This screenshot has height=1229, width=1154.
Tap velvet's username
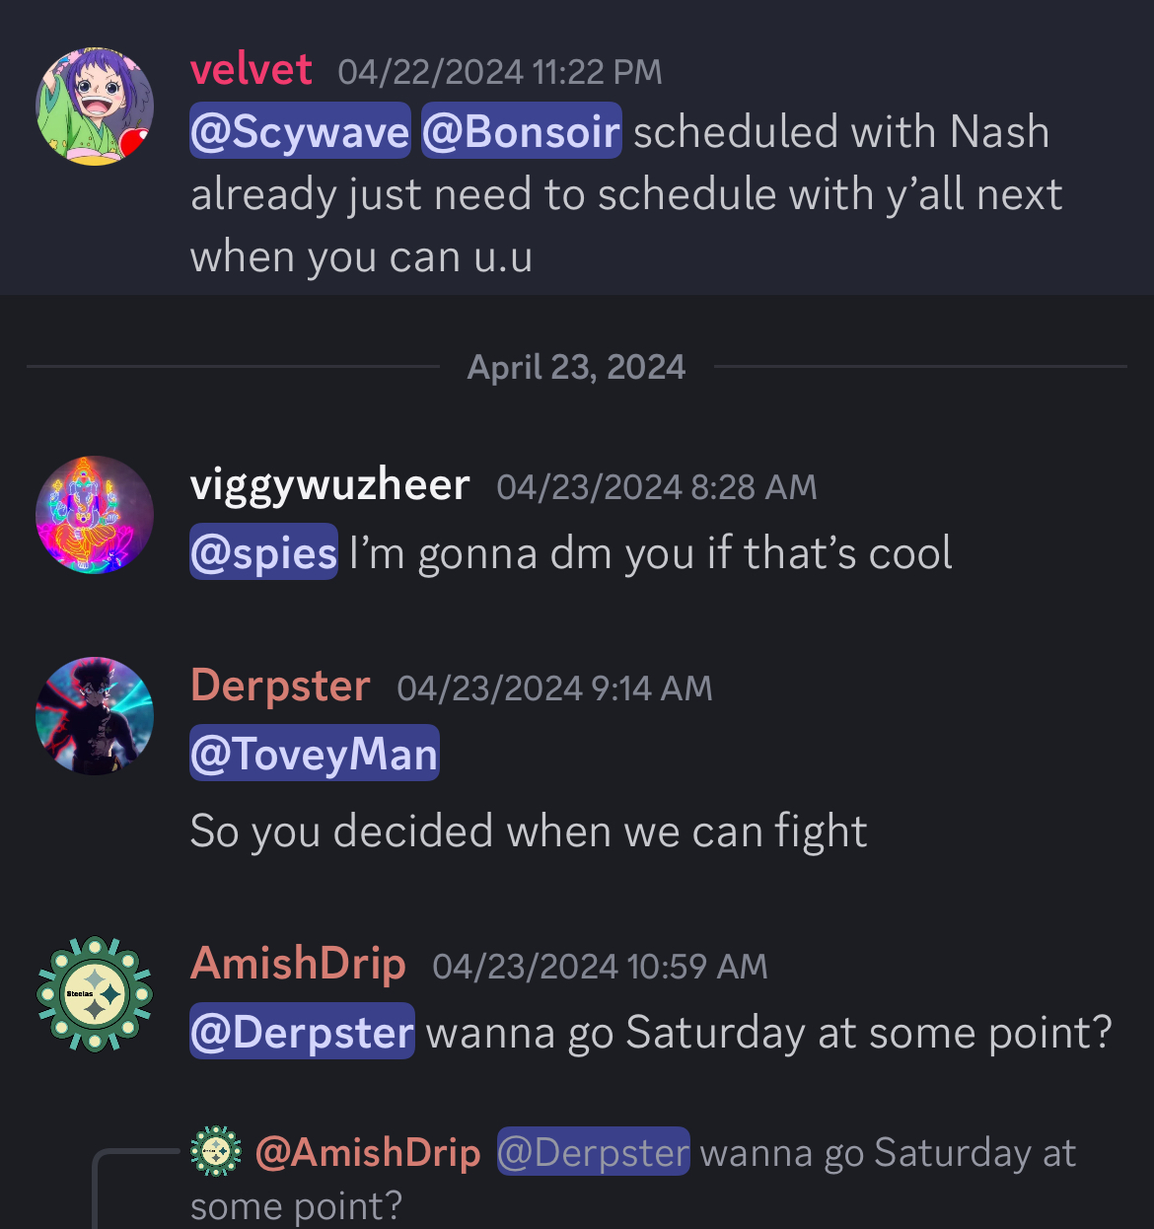pyautogui.click(x=252, y=70)
